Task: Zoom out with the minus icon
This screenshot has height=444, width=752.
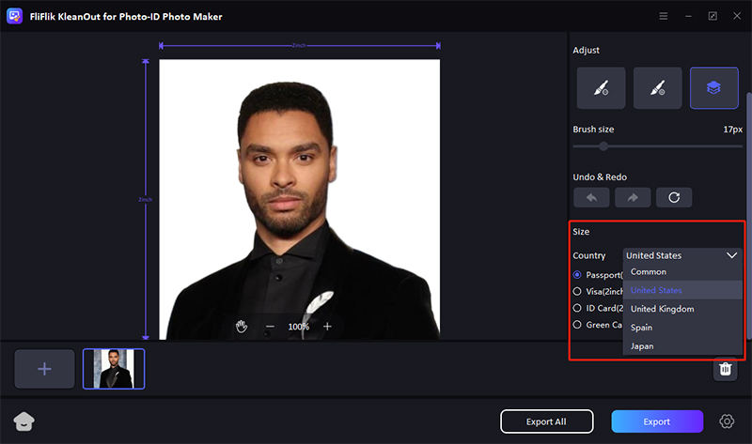Action: 270,326
